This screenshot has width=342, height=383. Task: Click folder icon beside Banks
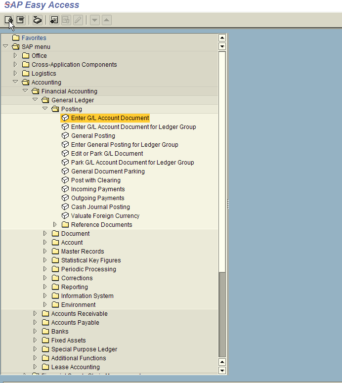[45, 331]
